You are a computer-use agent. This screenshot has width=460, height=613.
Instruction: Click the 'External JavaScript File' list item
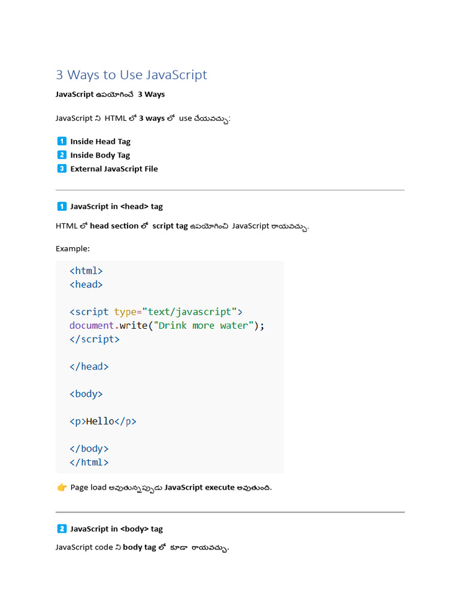[x=114, y=169]
